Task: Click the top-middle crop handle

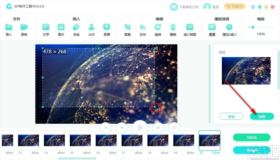Action: tap(99, 48)
